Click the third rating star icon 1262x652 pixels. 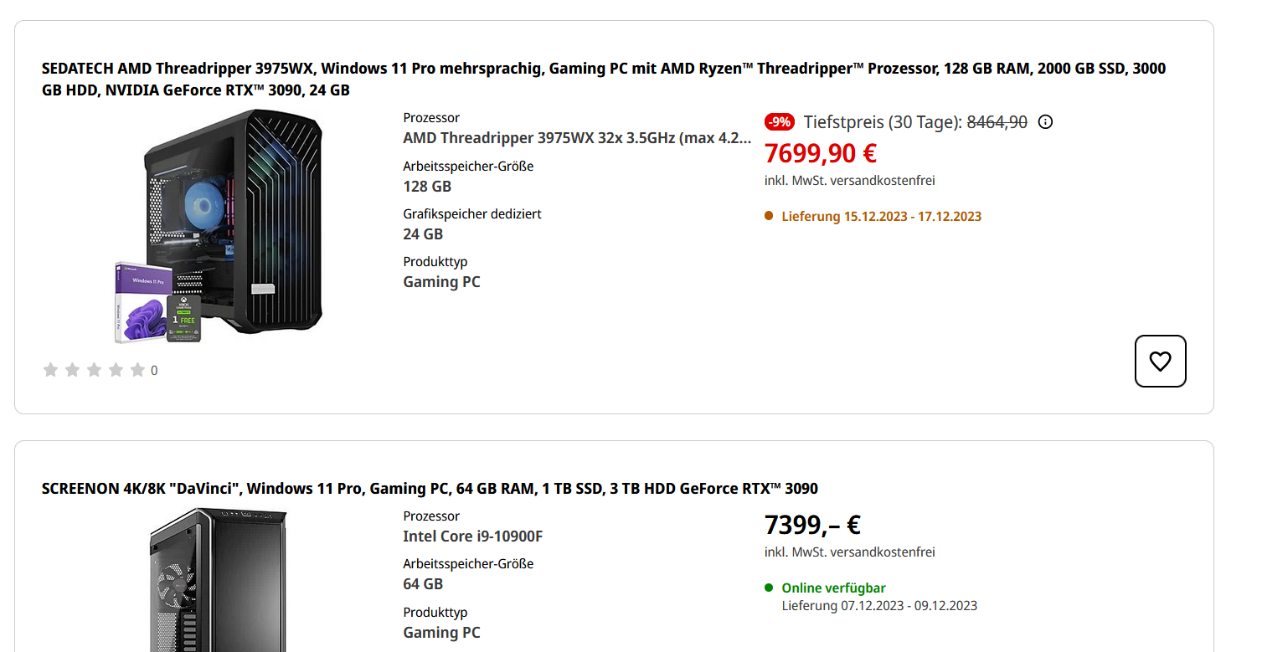point(94,369)
